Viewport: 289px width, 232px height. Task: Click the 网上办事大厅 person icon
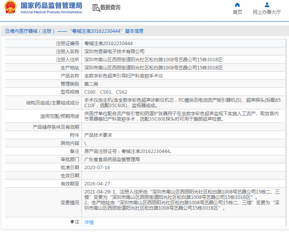(x=267, y=5)
